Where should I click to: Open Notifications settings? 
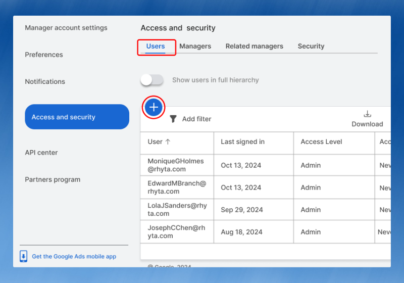click(x=45, y=81)
